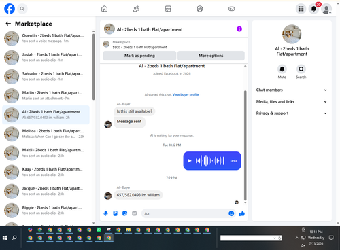Click the Aa message input field
Viewport: 340px width, 250px height.
pos(185,213)
